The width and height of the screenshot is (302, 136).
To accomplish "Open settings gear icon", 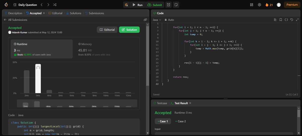I will pyautogui.click(x=259, y=5).
